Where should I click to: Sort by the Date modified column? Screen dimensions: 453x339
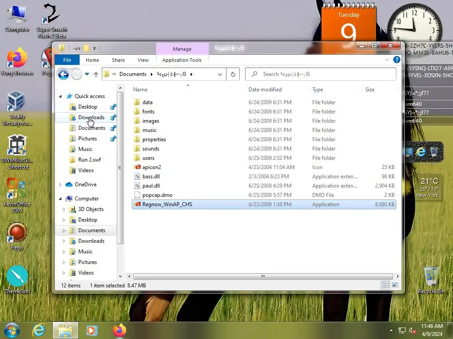pos(265,90)
